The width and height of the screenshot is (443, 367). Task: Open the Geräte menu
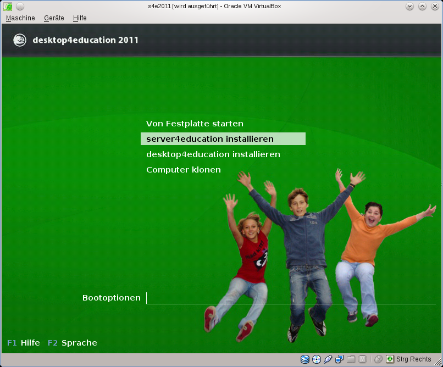pyautogui.click(x=54, y=18)
